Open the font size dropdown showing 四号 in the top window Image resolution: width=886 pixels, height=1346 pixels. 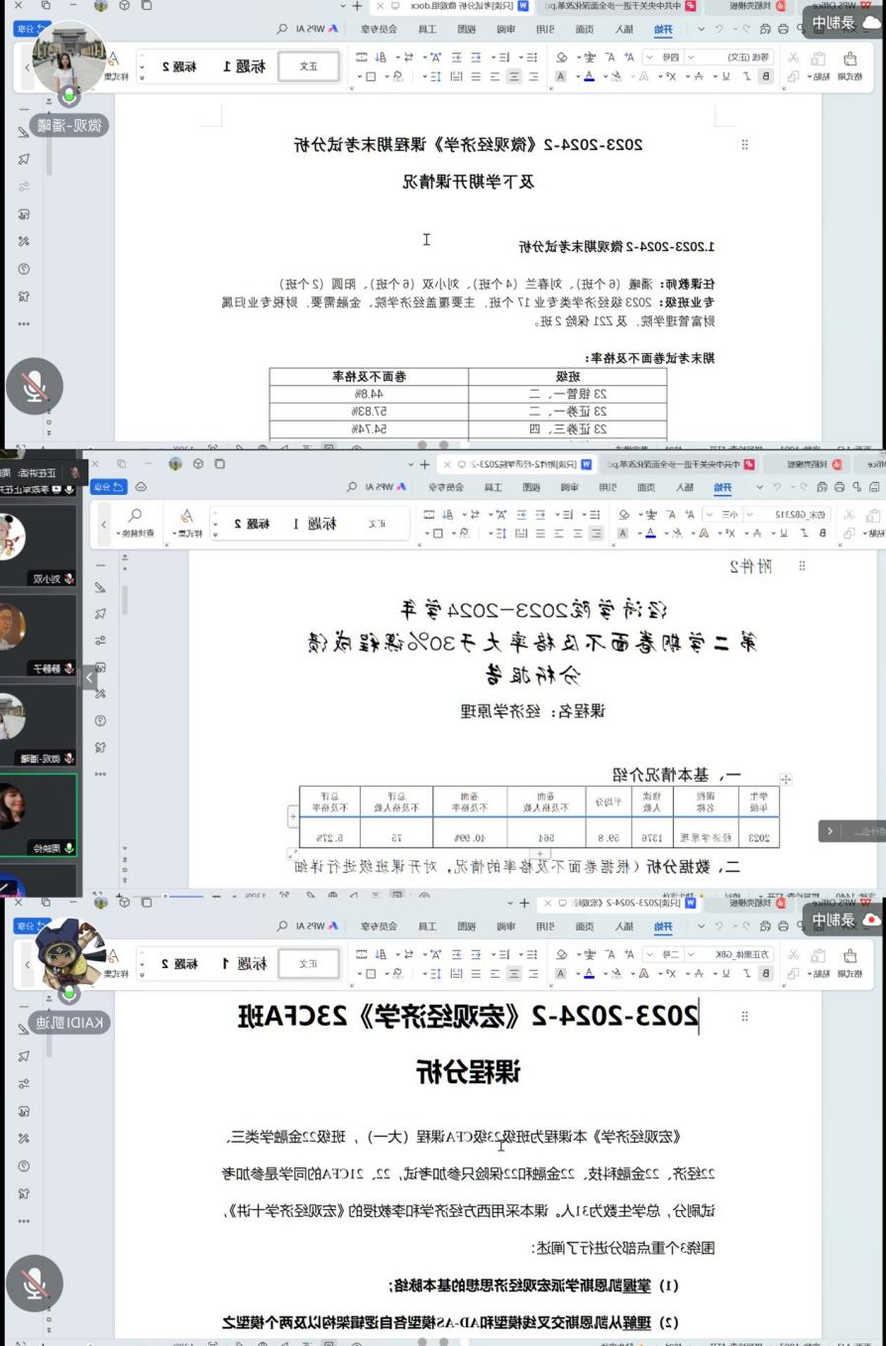(x=670, y=58)
